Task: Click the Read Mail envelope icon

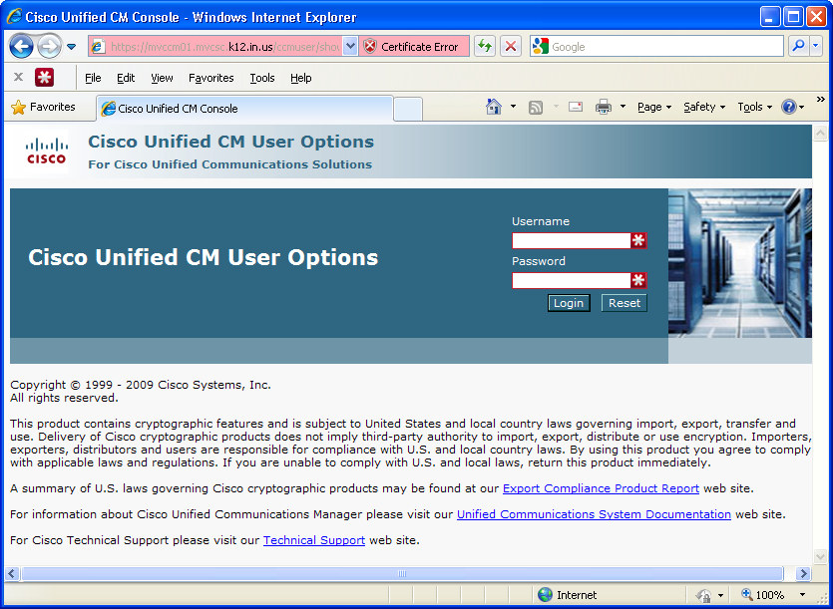Action: click(x=576, y=107)
